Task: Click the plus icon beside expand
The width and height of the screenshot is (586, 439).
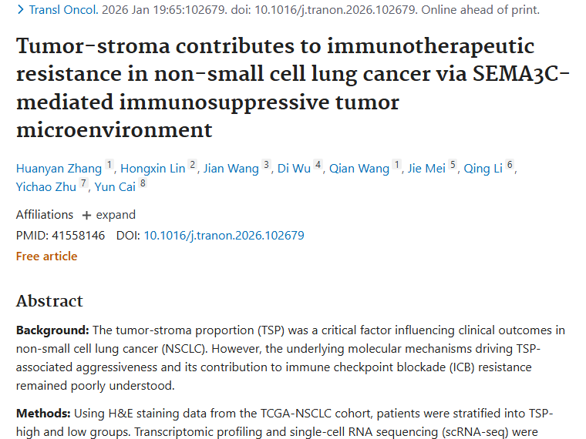Action: (86, 215)
